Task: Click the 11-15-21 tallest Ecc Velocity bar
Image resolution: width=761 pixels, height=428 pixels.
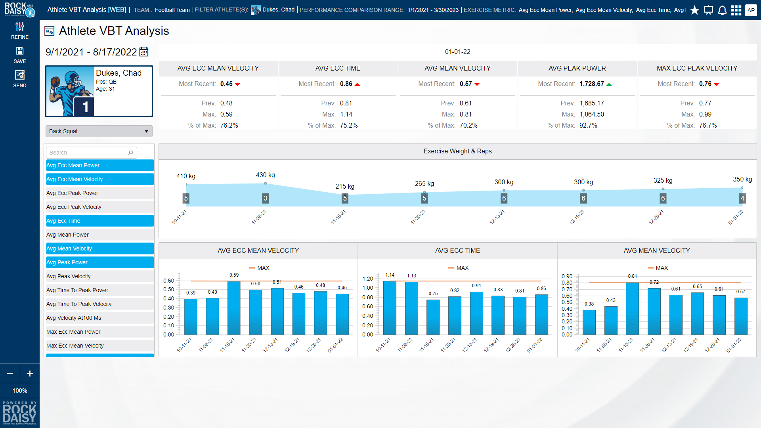Action: point(234,308)
